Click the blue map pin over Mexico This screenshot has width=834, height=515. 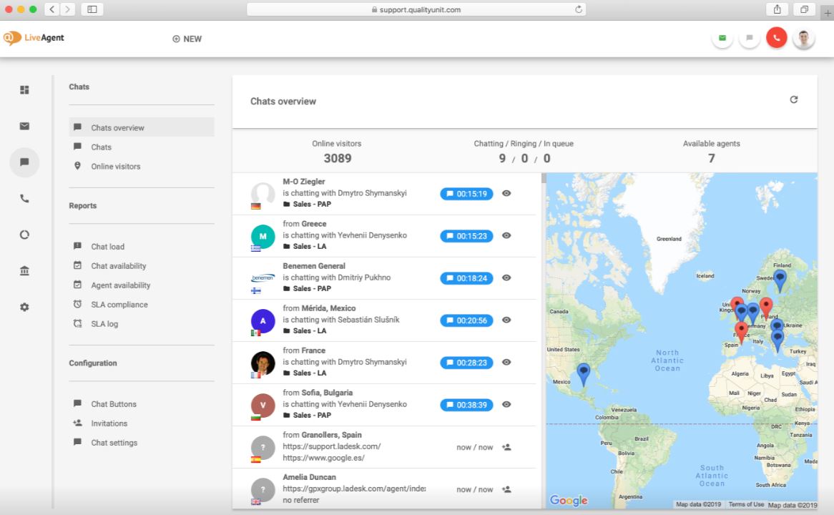pos(584,373)
